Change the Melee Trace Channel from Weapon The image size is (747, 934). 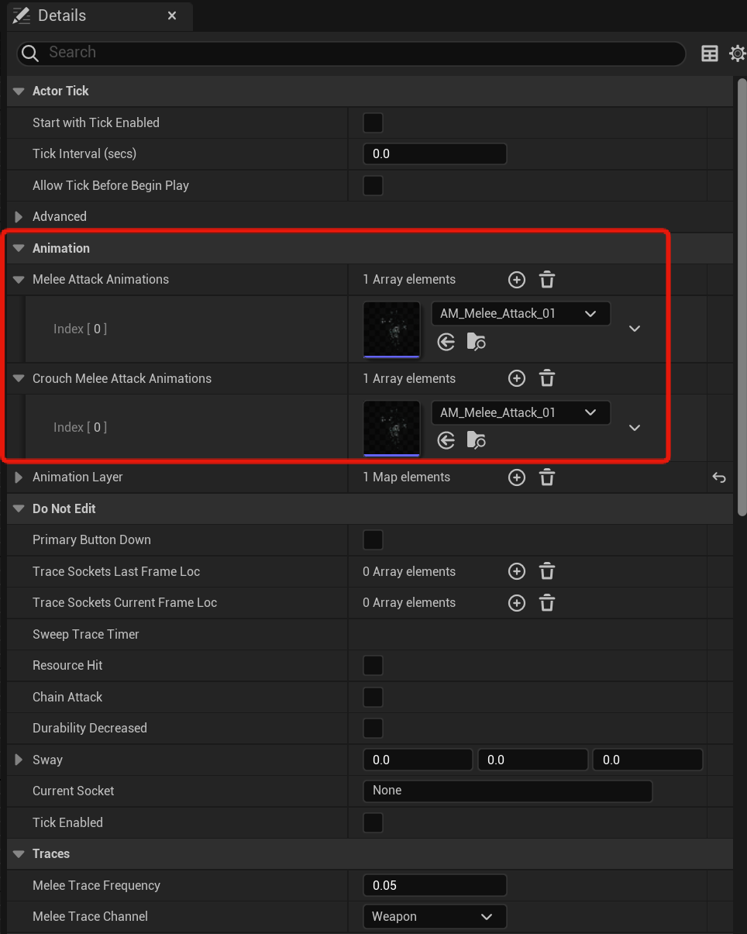click(x=434, y=916)
